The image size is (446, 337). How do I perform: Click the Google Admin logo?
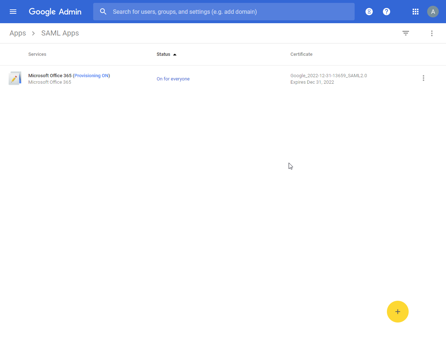(55, 12)
